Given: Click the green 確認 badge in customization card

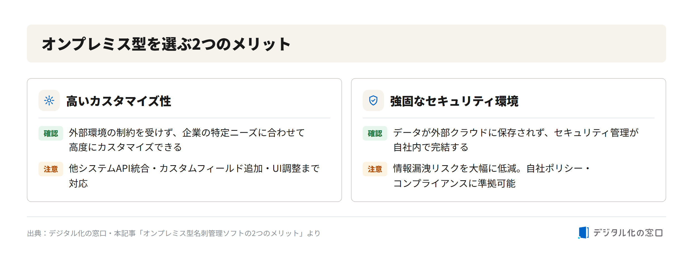Looking at the screenshot, I should click(x=51, y=133).
